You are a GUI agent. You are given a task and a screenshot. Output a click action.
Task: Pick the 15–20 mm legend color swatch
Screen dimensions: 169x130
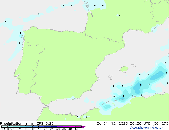tap(42, 127)
